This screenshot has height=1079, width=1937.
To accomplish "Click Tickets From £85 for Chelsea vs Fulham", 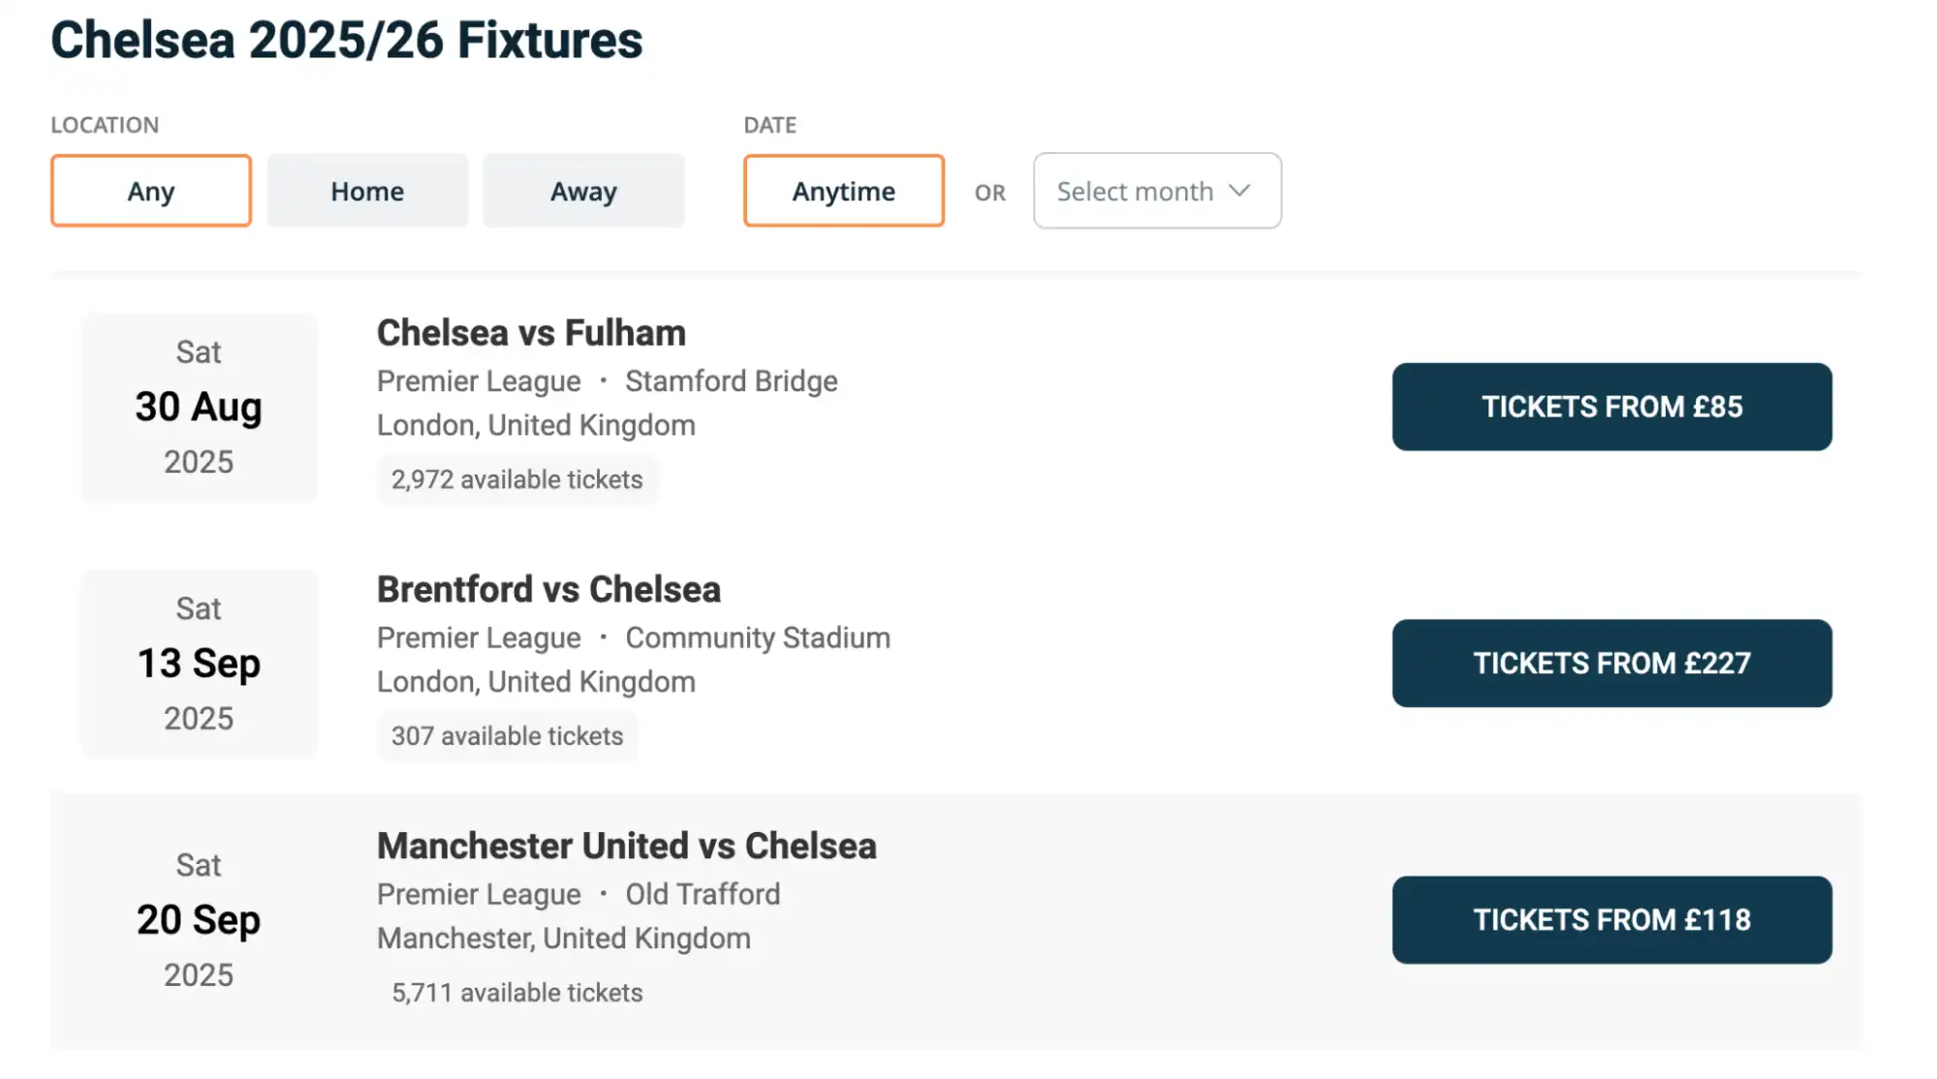I will pos(1611,407).
